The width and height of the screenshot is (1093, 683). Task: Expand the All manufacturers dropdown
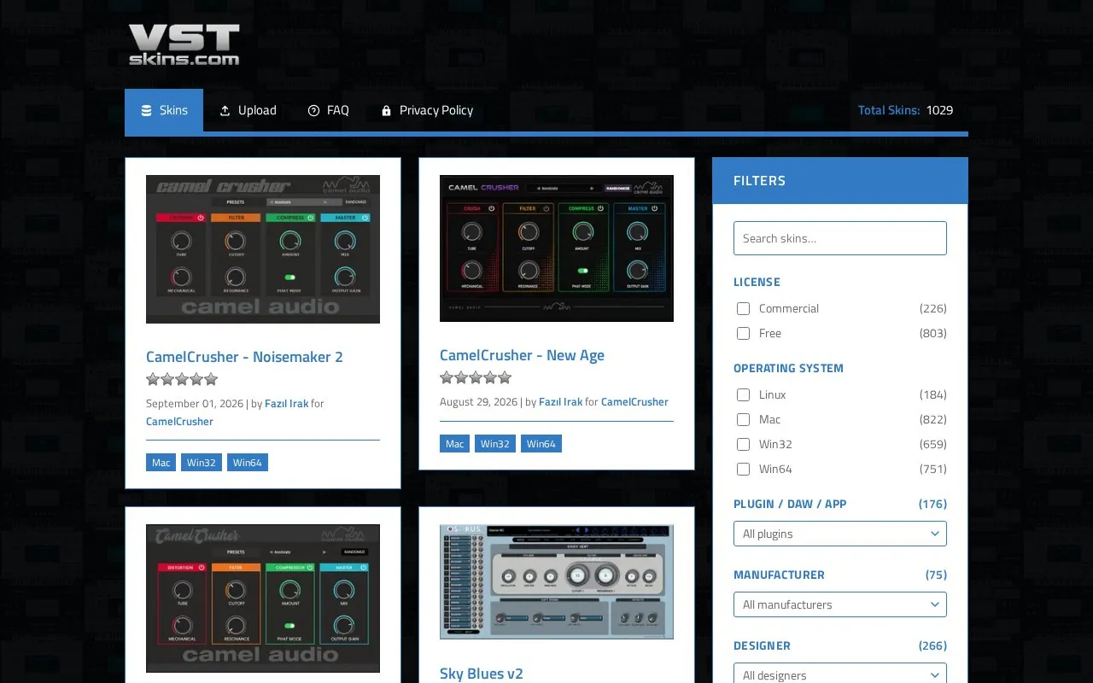840,604
